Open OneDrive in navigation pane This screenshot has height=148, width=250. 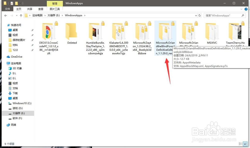tap(14, 57)
